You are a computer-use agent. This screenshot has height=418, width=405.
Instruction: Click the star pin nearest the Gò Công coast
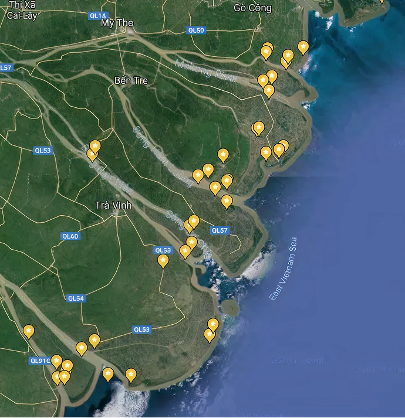pos(303,46)
